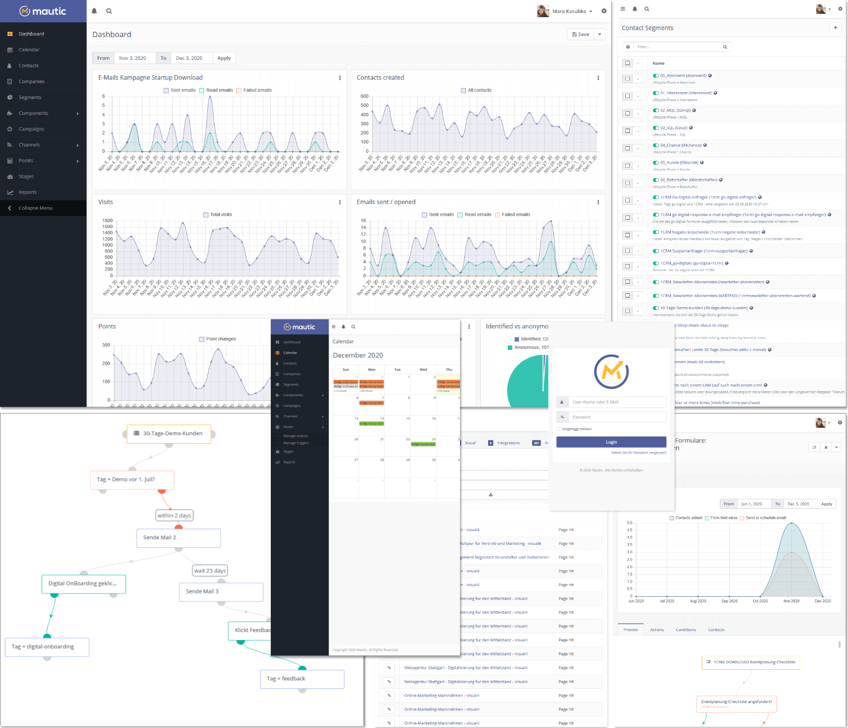
Task: Check the 04_Chance segment row checkbox
Action: click(x=628, y=148)
